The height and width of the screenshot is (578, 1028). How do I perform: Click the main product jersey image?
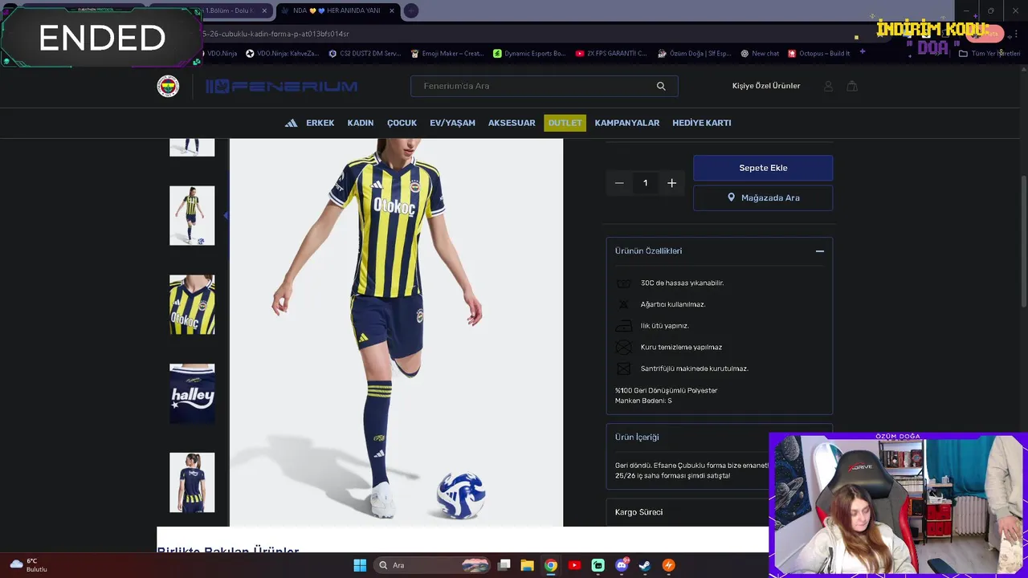coord(396,332)
